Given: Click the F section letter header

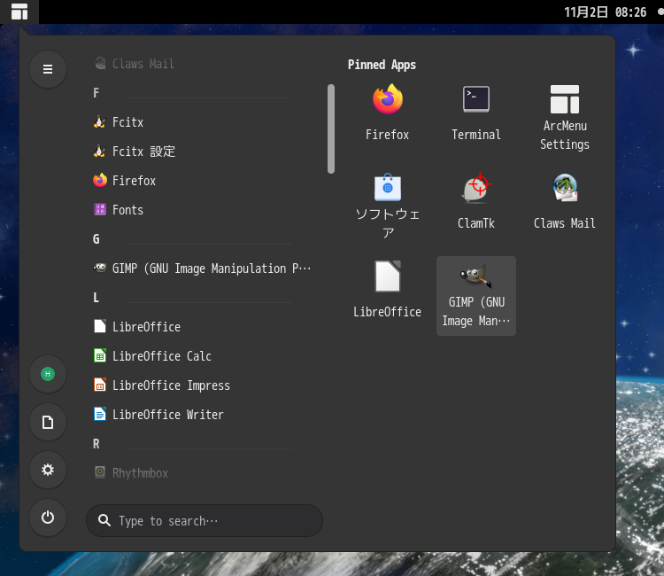Looking at the screenshot, I should [x=97, y=93].
